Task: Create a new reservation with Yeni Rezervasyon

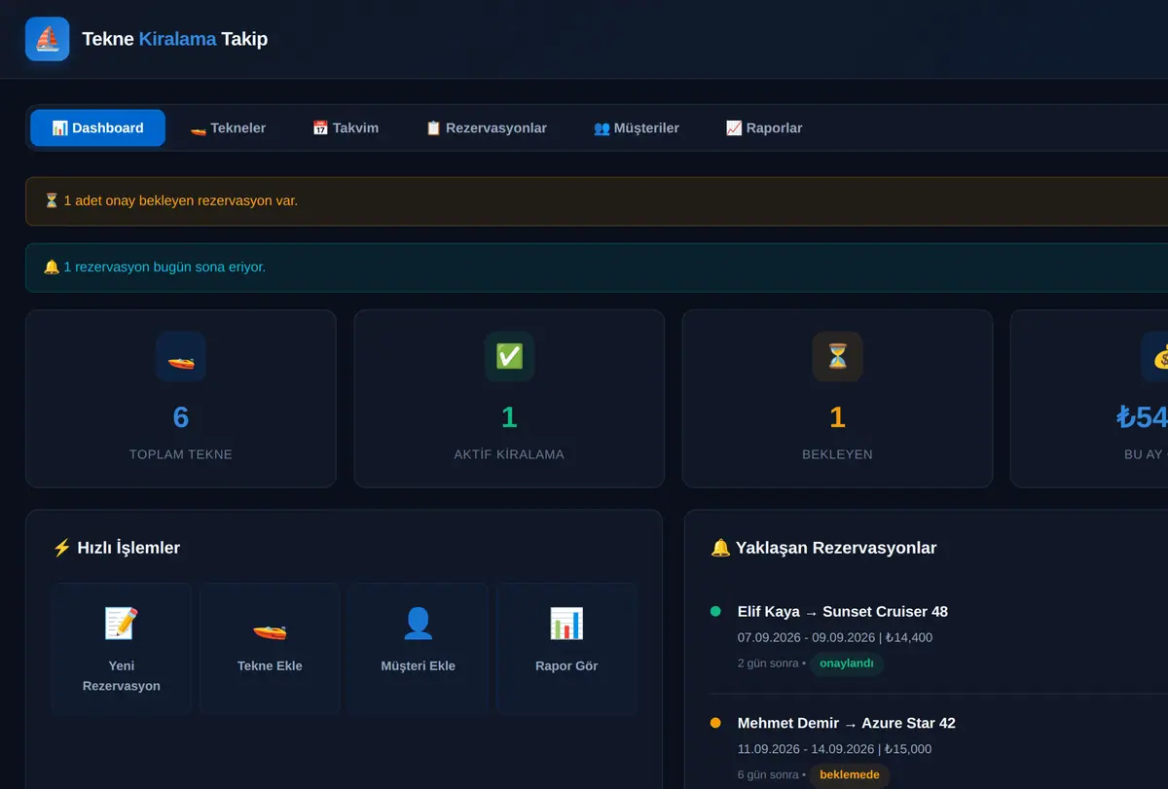Action: pyautogui.click(x=122, y=649)
